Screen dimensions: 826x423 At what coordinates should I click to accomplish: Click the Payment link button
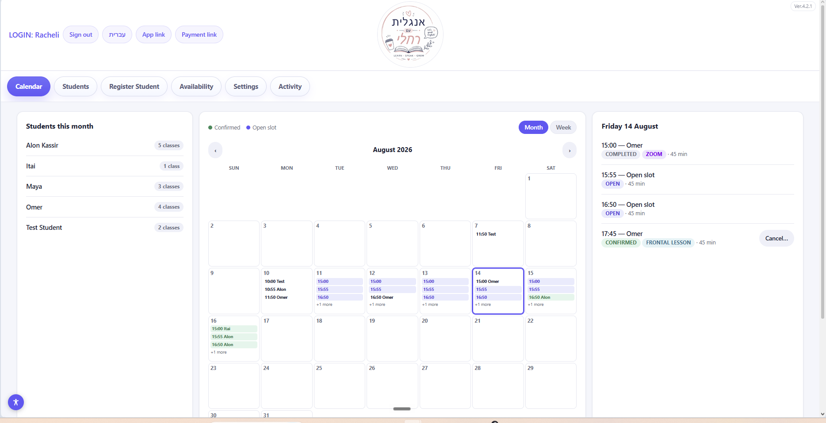coord(199,34)
